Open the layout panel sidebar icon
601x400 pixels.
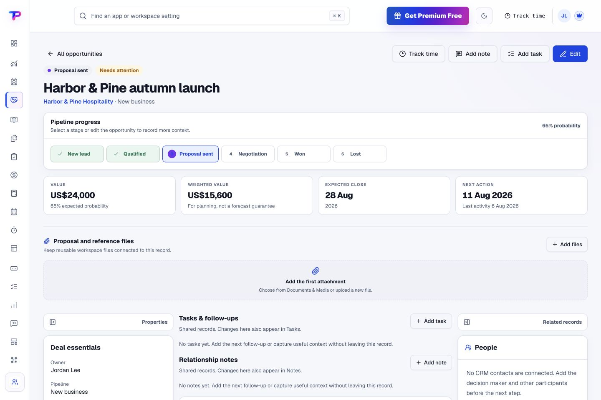point(14,248)
